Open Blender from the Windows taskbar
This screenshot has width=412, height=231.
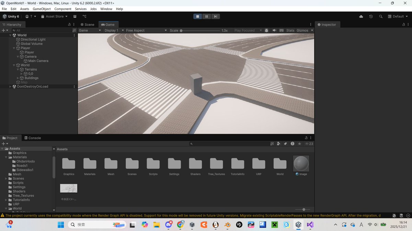227,224
